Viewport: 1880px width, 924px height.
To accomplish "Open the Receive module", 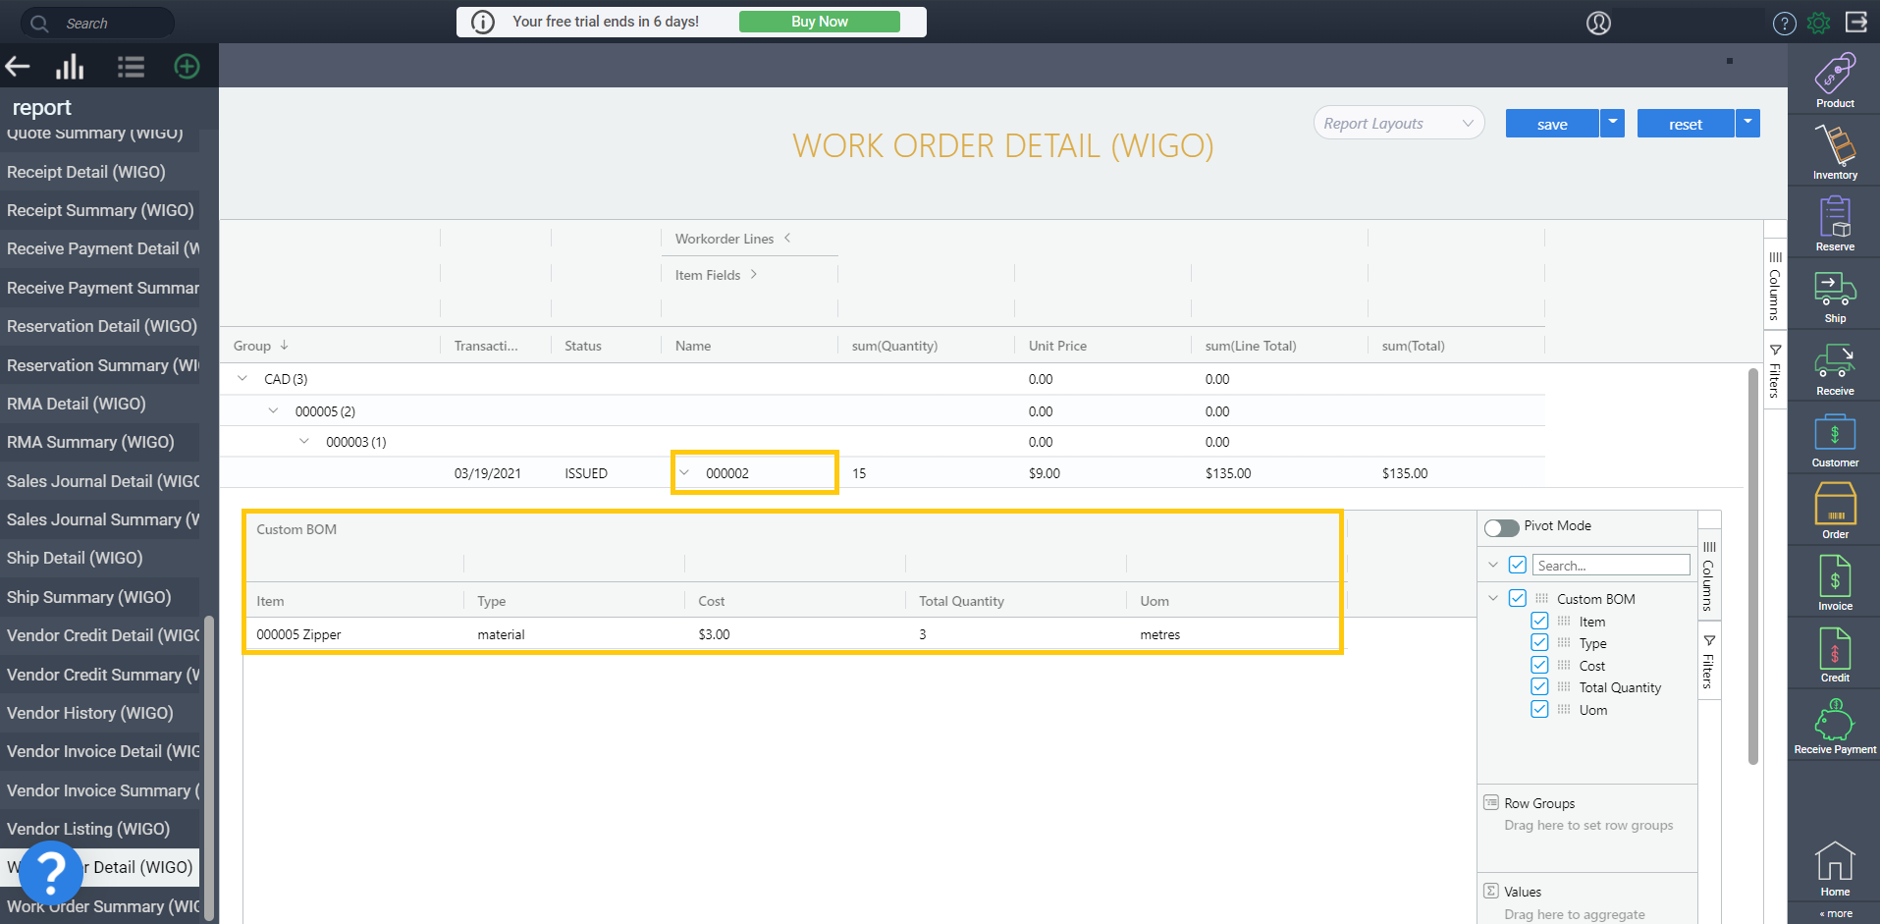I will [1835, 367].
